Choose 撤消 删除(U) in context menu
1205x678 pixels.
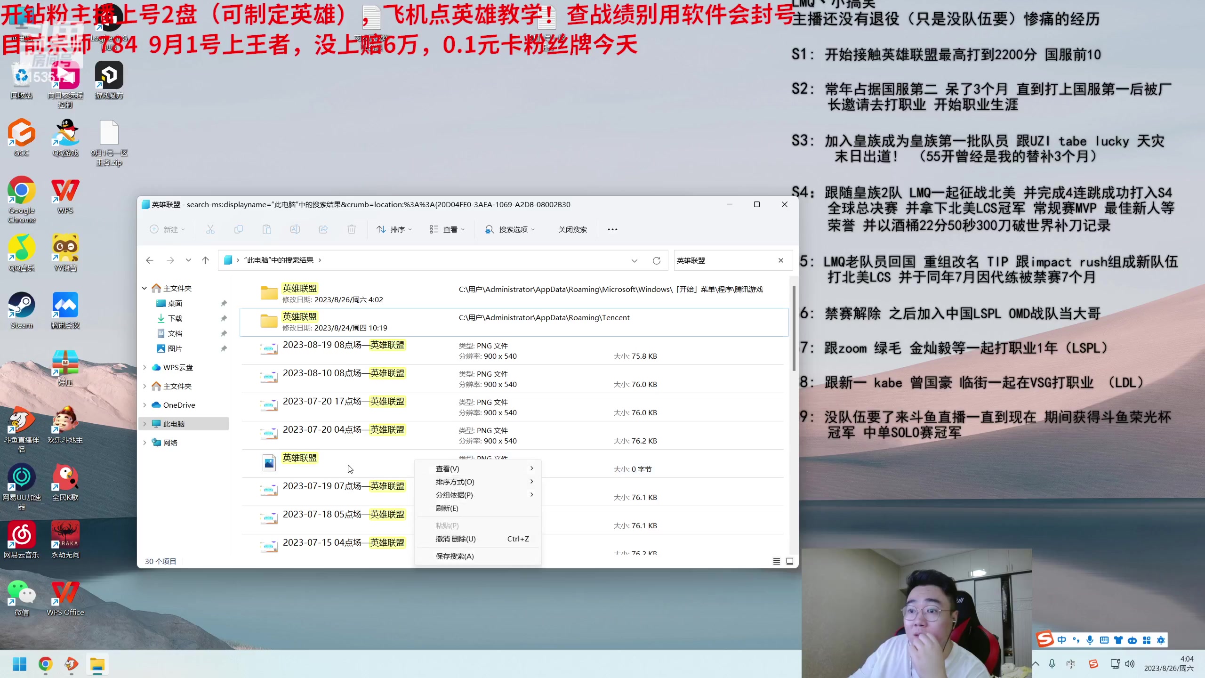click(478, 539)
